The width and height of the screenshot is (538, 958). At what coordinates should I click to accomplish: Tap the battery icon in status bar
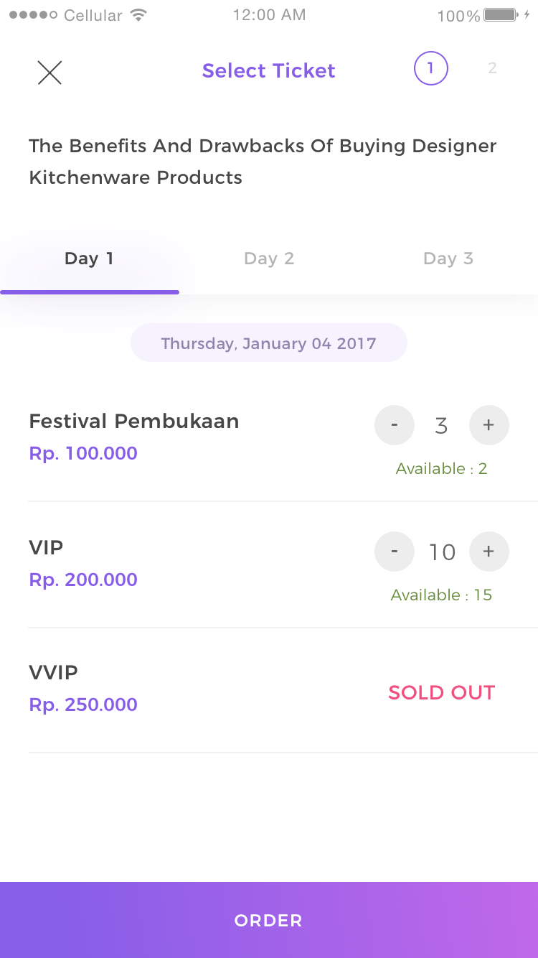coord(501,15)
